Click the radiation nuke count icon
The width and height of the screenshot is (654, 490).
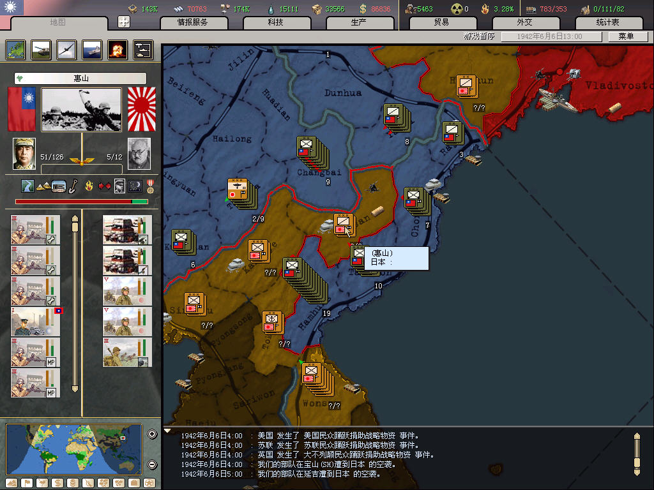(457, 9)
